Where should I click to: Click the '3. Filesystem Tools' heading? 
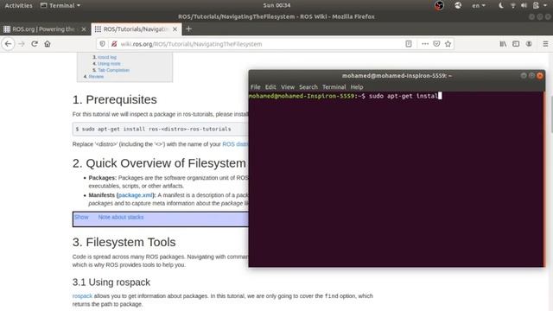124,242
